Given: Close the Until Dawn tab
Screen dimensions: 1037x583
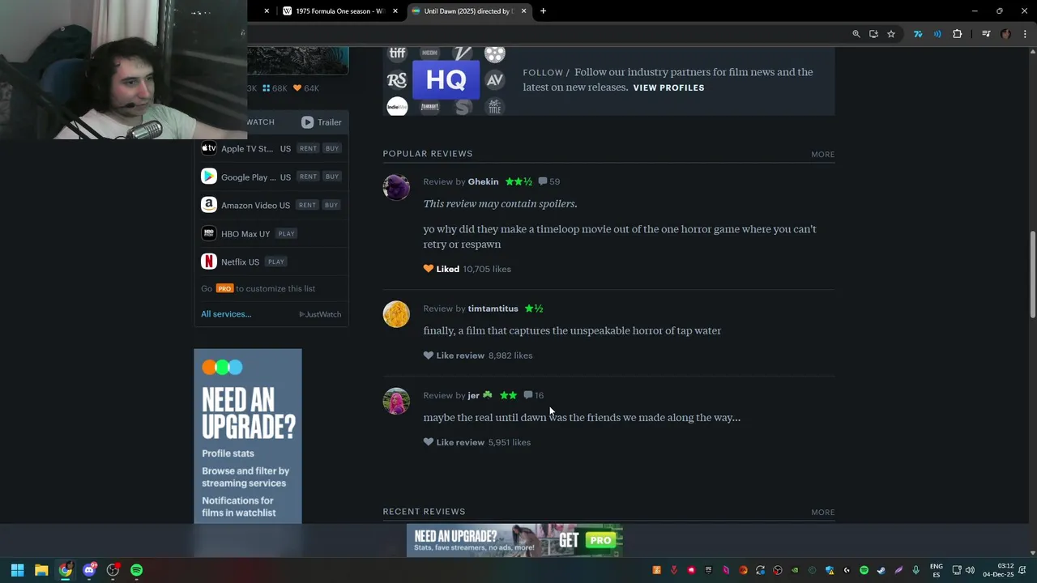Looking at the screenshot, I should click(523, 11).
